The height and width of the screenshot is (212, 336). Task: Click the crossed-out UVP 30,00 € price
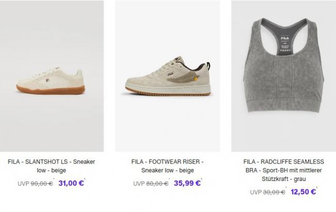pyautogui.click(x=268, y=192)
